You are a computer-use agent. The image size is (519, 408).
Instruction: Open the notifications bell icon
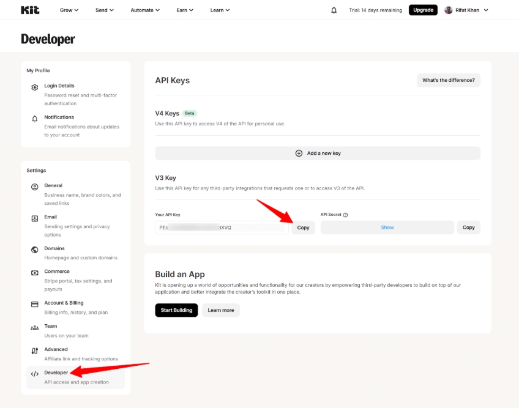(x=334, y=10)
